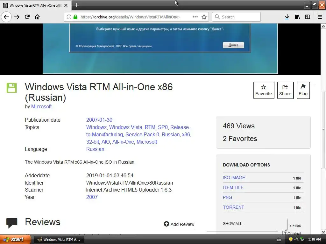Open the Downloads panel arrow
The width and height of the screenshot is (326, 244).
coord(287,17)
